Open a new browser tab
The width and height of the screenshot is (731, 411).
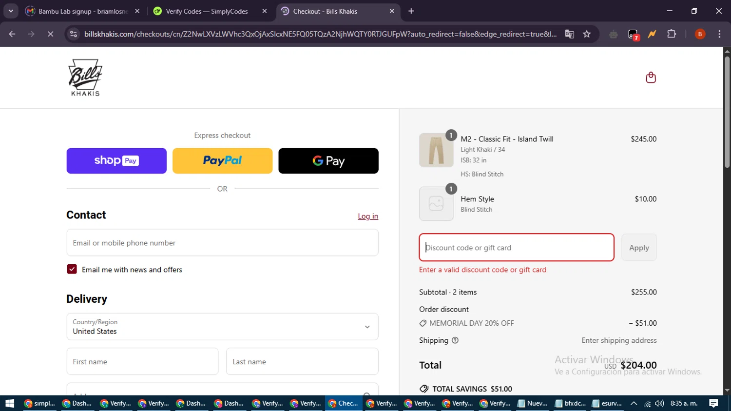[x=411, y=11]
